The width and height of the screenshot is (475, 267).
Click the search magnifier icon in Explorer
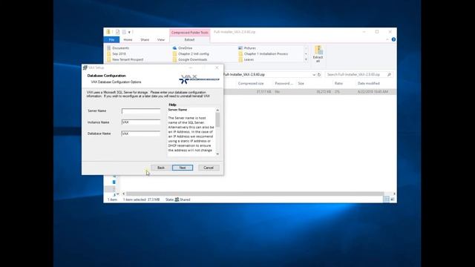tap(389, 74)
